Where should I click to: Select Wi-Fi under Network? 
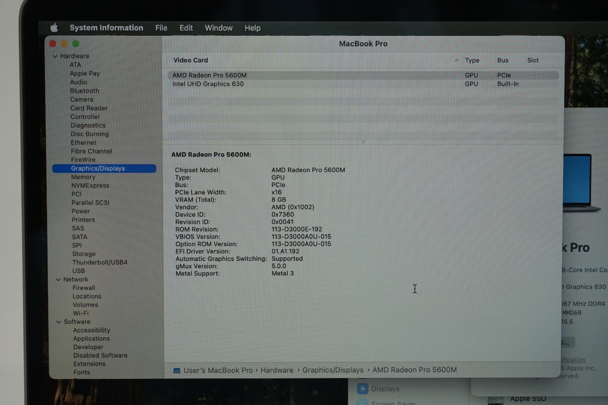click(81, 313)
